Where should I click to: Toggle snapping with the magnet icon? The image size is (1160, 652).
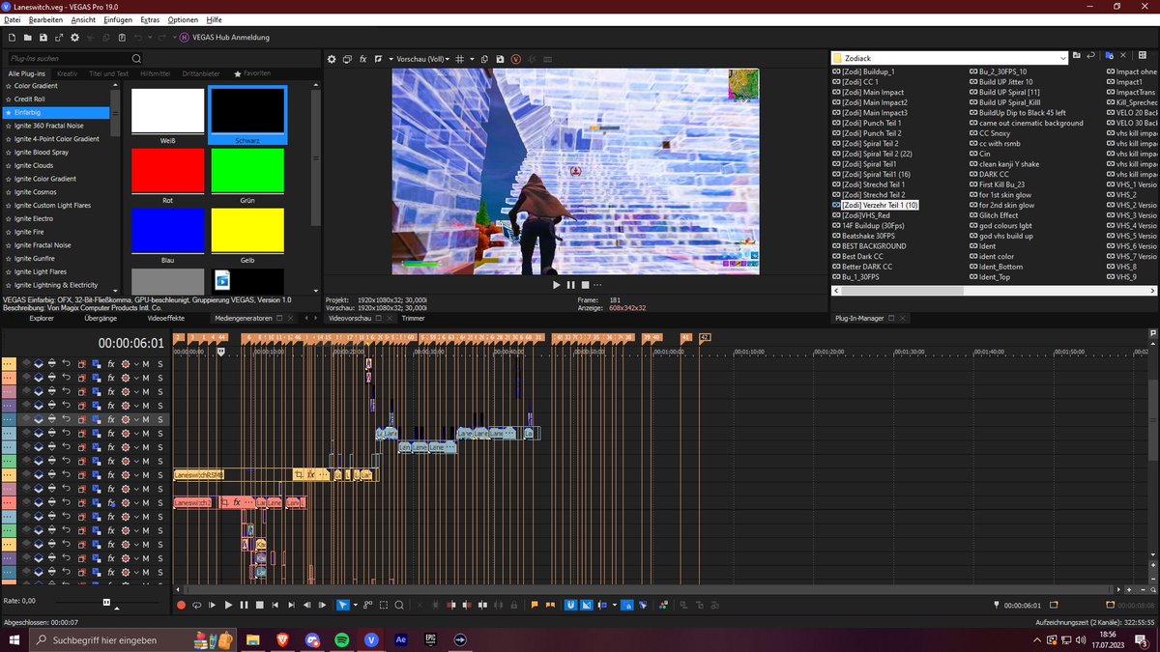(x=570, y=605)
